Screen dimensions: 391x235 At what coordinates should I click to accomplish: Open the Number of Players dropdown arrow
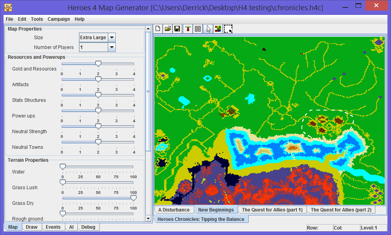click(112, 47)
